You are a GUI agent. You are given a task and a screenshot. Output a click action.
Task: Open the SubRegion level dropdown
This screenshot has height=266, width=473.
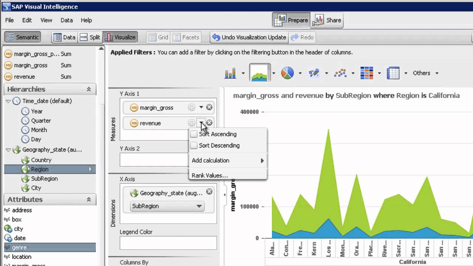pyautogui.click(x=167, y=206)
